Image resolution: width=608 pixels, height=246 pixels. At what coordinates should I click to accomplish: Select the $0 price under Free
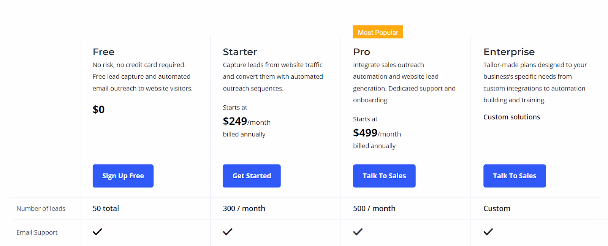(x=98, y=110)
